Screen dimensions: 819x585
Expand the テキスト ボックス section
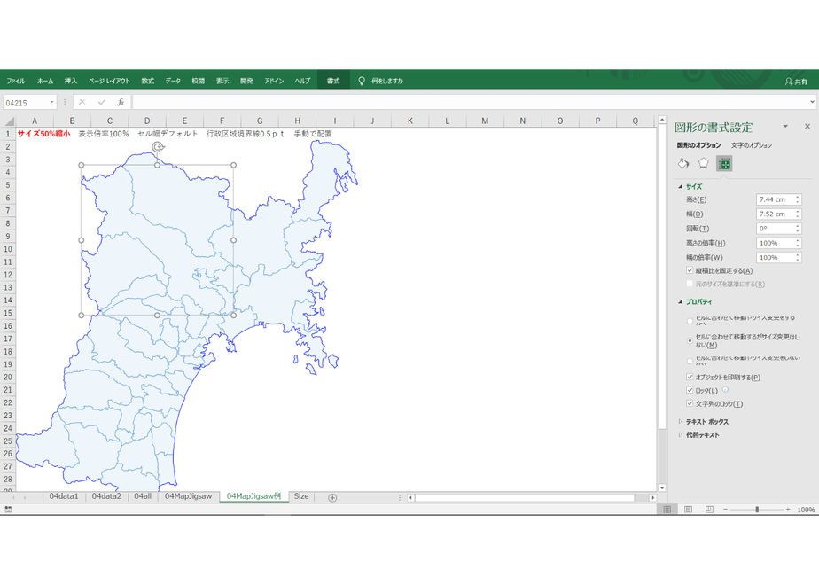tap(680, 422)
